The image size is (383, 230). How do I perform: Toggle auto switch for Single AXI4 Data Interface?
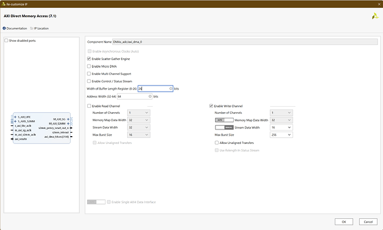tap(96, 202)
